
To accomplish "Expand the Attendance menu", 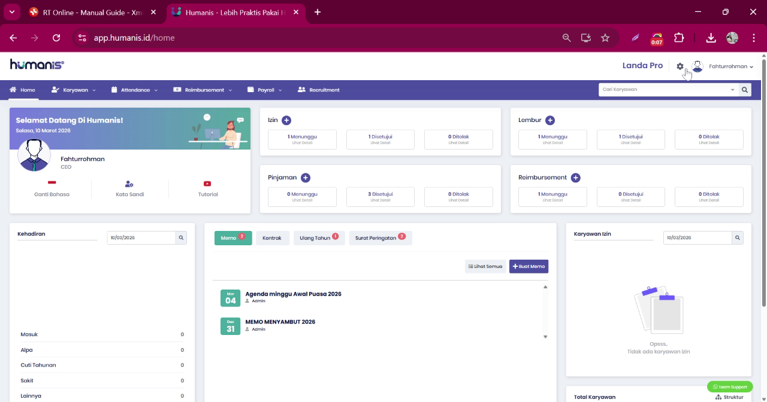I will 135,90.
